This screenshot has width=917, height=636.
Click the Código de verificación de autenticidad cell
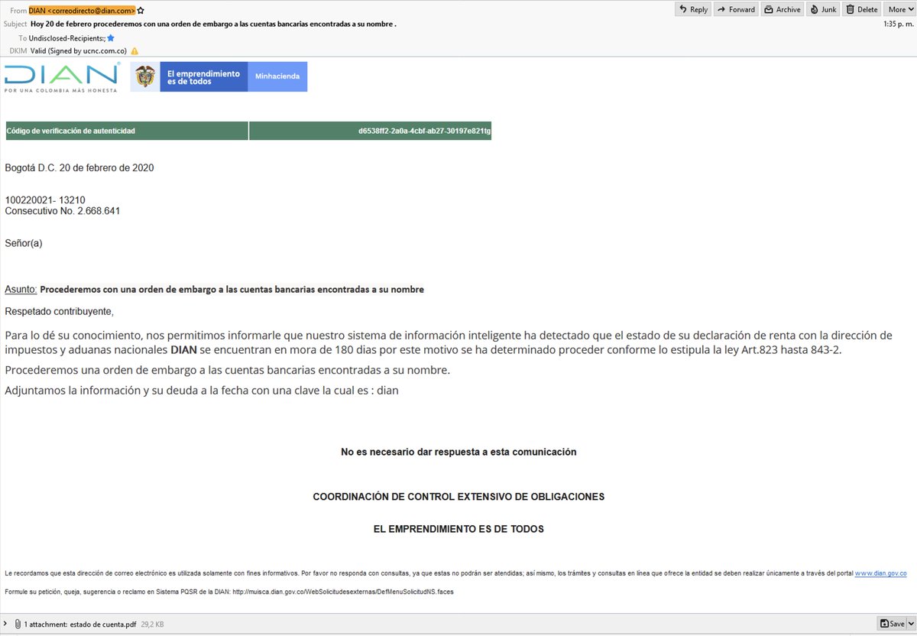pos(126,131)
